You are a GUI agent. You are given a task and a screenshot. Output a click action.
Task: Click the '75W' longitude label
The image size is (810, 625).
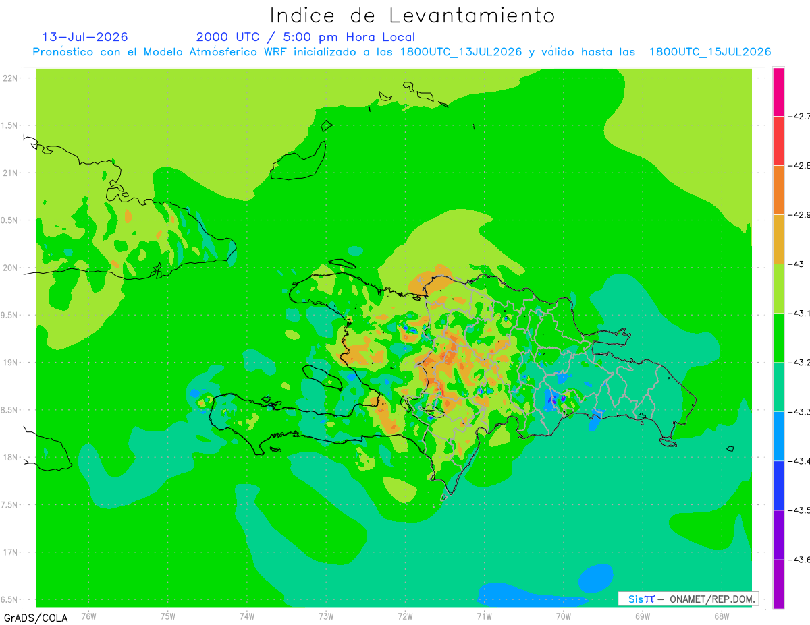click(168, 616)
